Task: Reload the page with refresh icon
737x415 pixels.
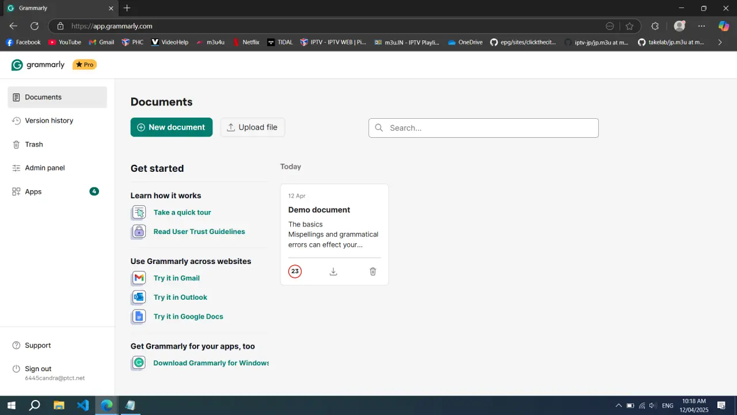Action: coord(35,26)
